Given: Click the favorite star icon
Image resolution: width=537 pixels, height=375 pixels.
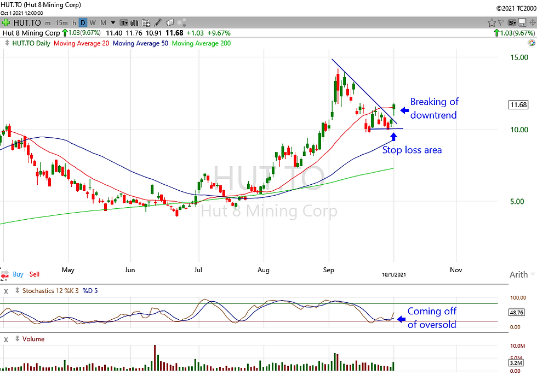Looking at the screenshot, I should (x=492, y=23).
